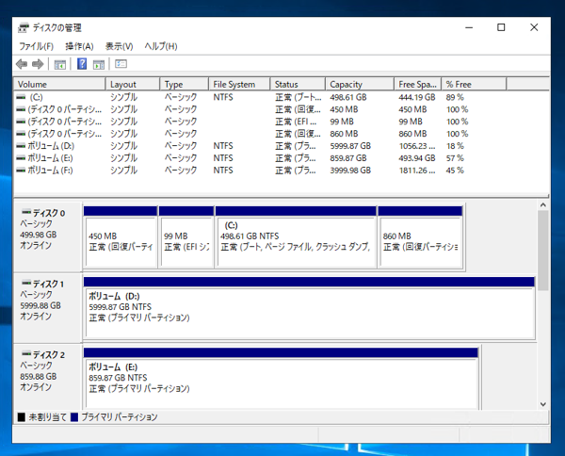565x456 pixels.
Task: Click the disk icon beside ディスク 1
Action: point(26,283)
